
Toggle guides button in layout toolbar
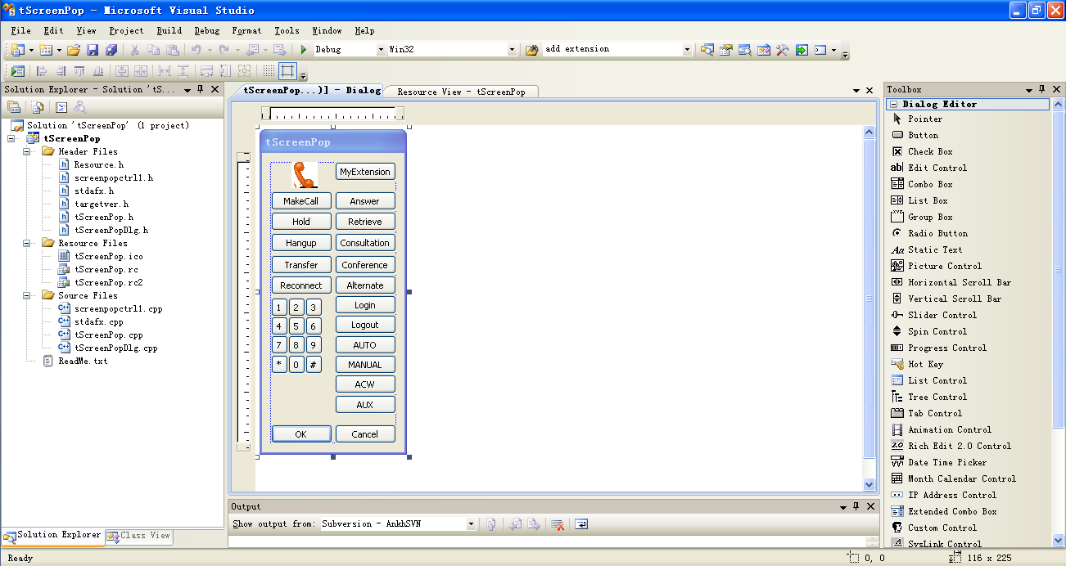point(287,71)
